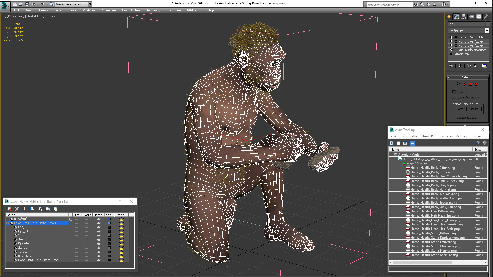Toggle Render icon for Jaw row
This screenshot has width=493, height=277.
[x=98, y=240]
